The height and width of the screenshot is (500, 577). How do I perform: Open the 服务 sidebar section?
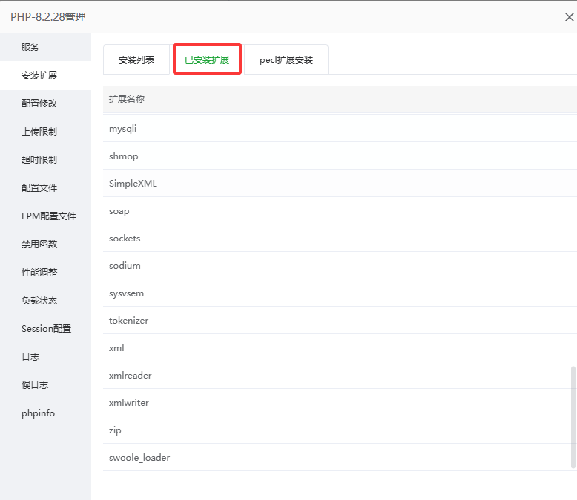(30, 47)
